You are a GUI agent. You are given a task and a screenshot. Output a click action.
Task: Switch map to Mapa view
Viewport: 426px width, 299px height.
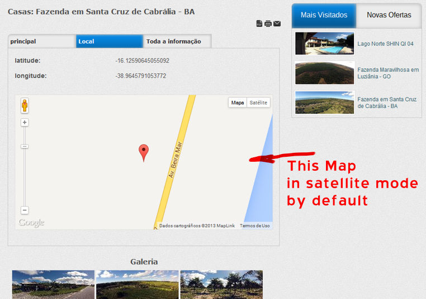[x=238, y=102]
